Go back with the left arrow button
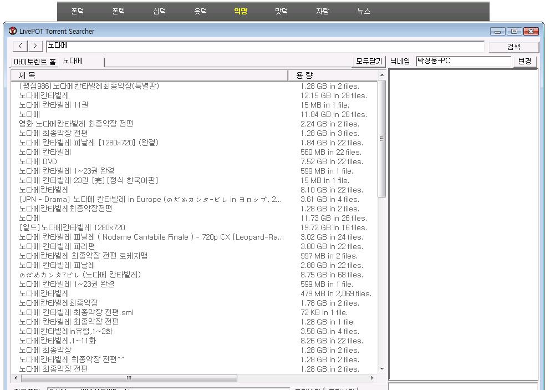Image resolution: width=550 pixels, height=390 pixels. click(x=21, y=46)
